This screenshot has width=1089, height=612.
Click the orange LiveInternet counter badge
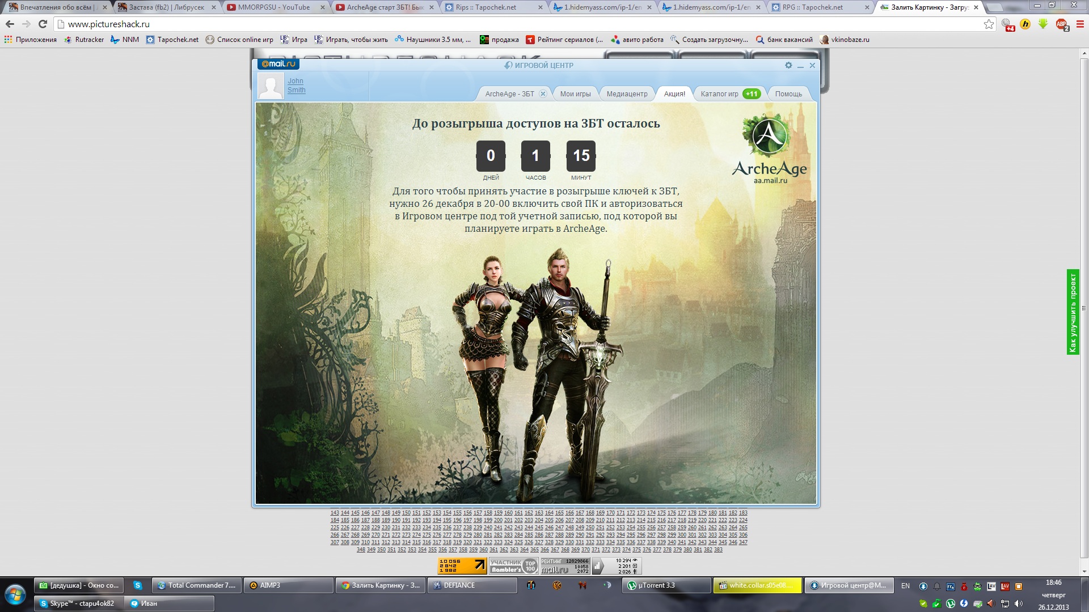tap(462, 566)
